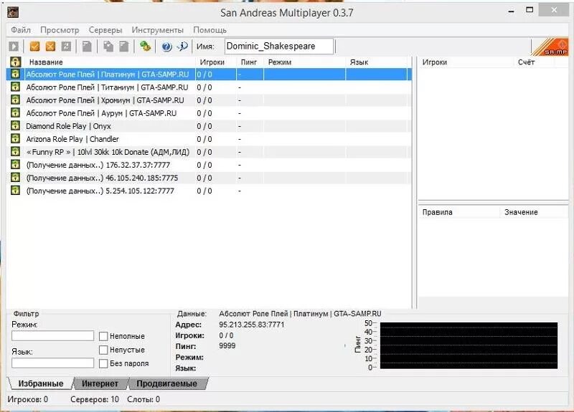Screen dimensions: 574x412
Task: Select the Funny RP server row
Action: [x=209, y=152]
